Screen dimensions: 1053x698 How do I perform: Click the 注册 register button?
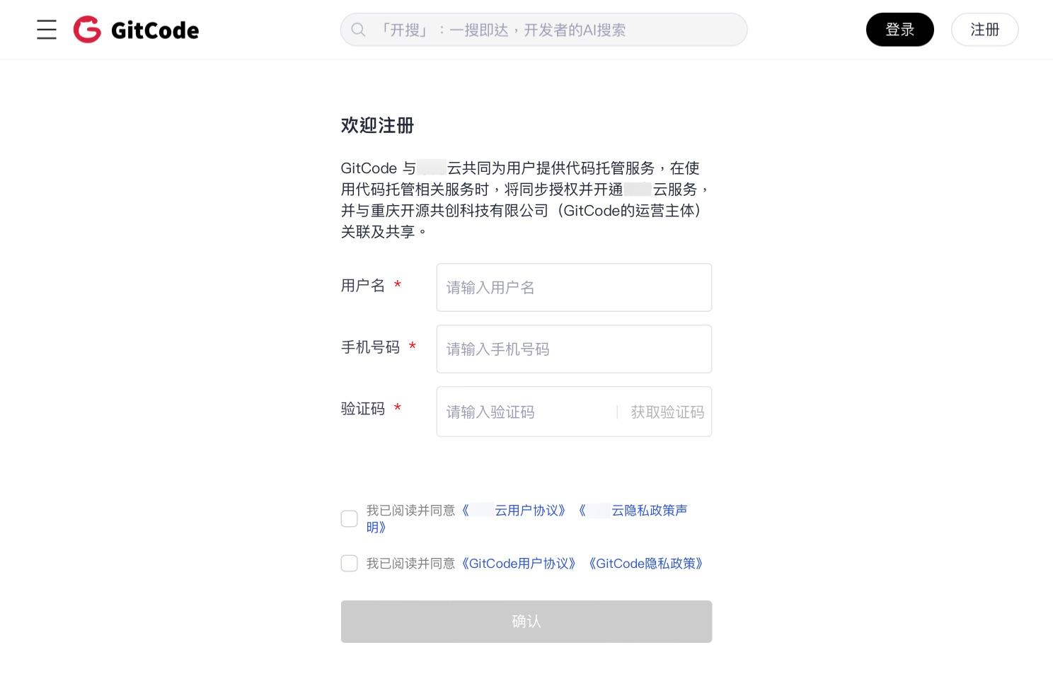click(x=984, y=29)
